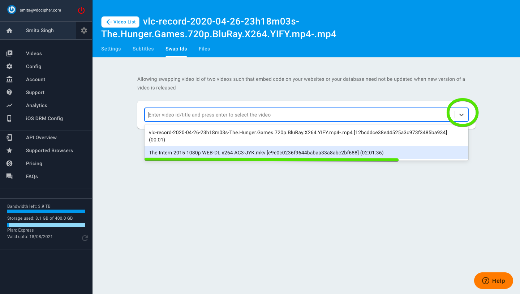The width and height of the screenshot is (520, 294).
Task: Click the Pricing dollar icon
Action: tap(9, 163)
